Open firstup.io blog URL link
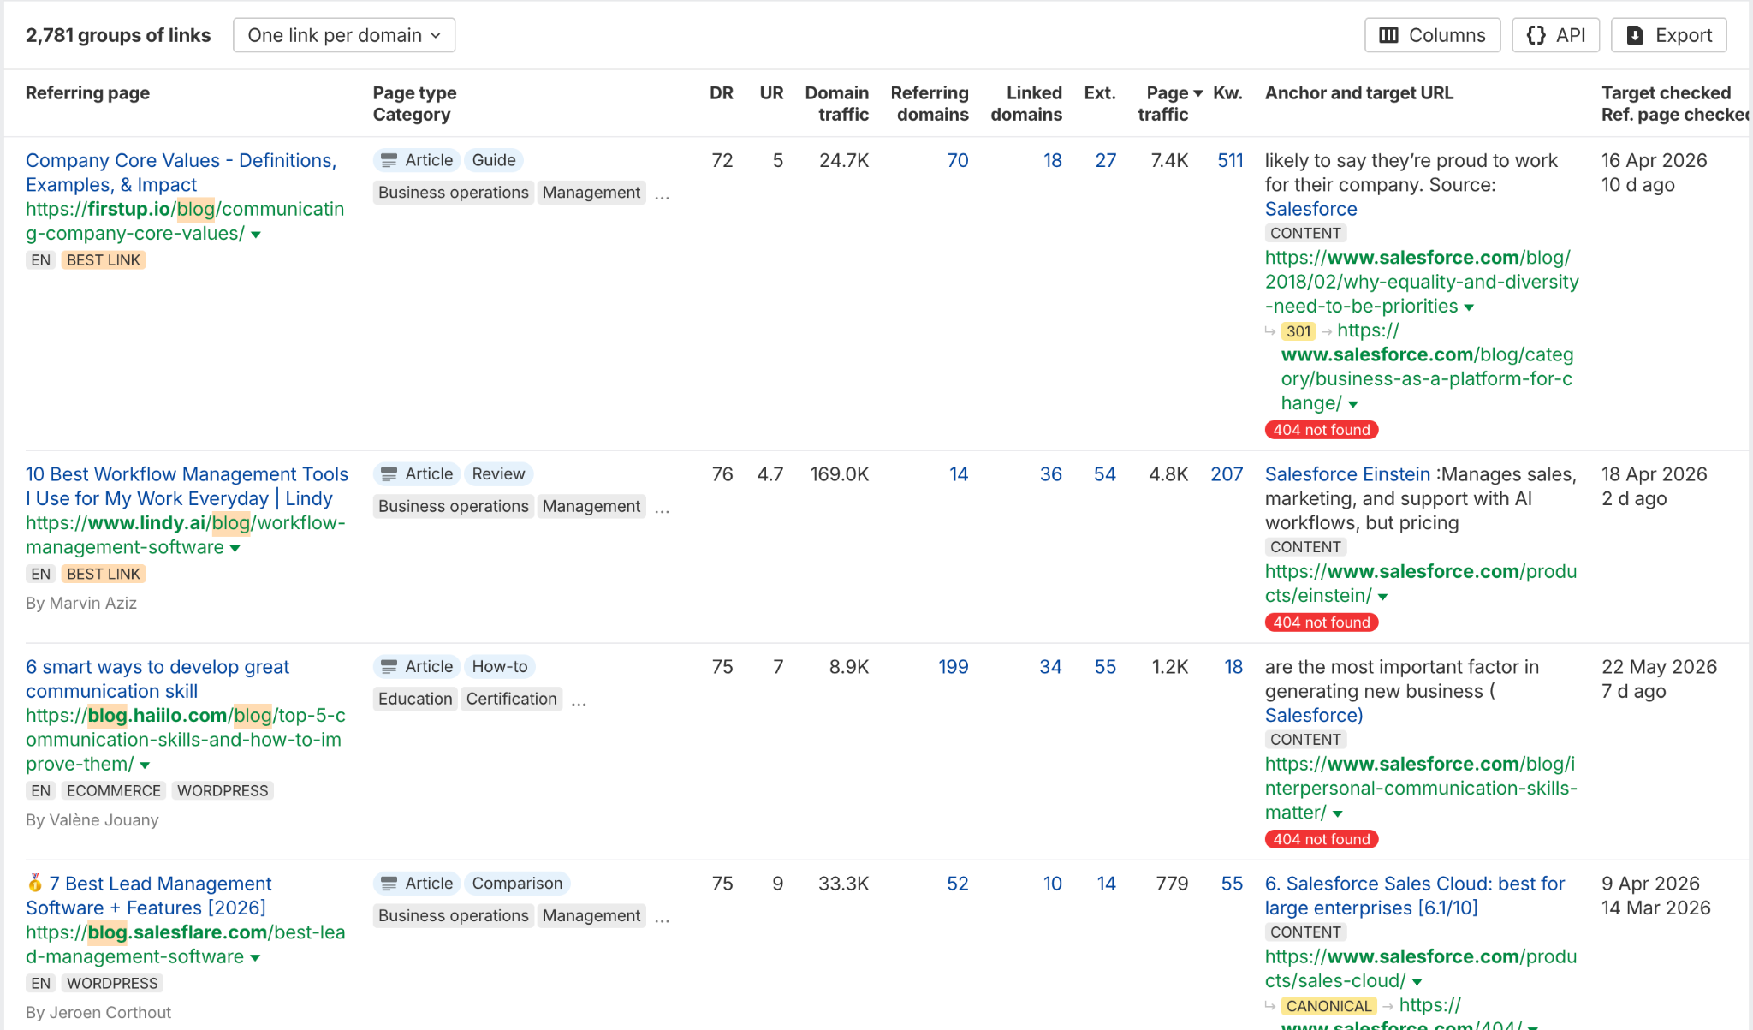 [185, 221]
